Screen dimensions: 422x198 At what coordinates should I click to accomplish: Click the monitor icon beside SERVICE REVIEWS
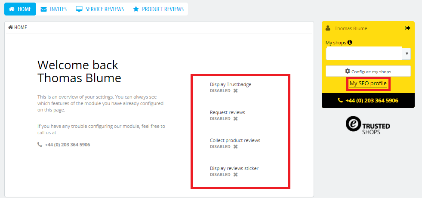(x=79, y=9)
